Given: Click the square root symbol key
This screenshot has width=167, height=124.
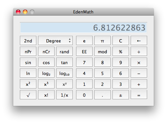Looking at the screenshot, I should coord(28,95).
